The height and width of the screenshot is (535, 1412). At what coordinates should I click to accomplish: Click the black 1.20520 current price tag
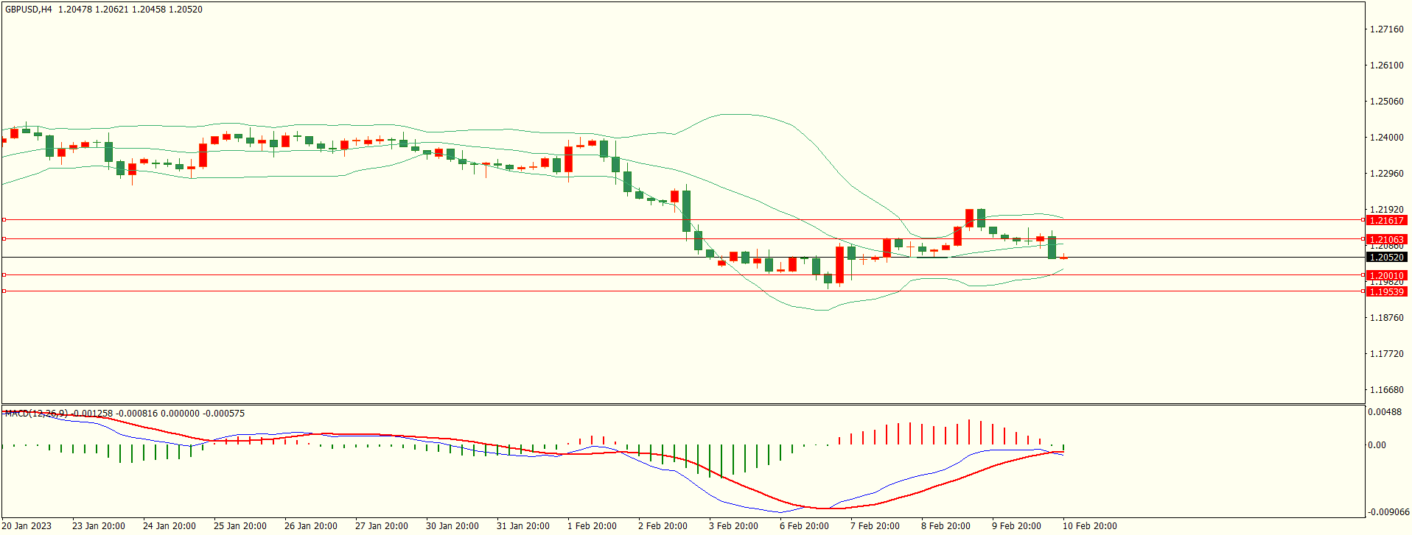tap(1386, 257)
